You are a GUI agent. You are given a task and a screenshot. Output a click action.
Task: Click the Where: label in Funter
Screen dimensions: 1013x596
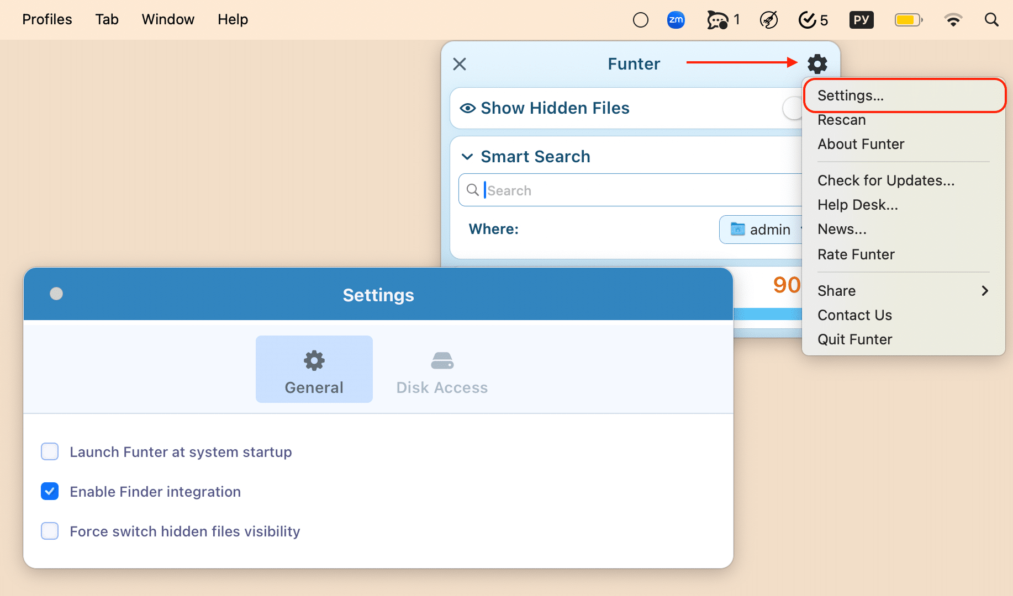click(494, 229)
